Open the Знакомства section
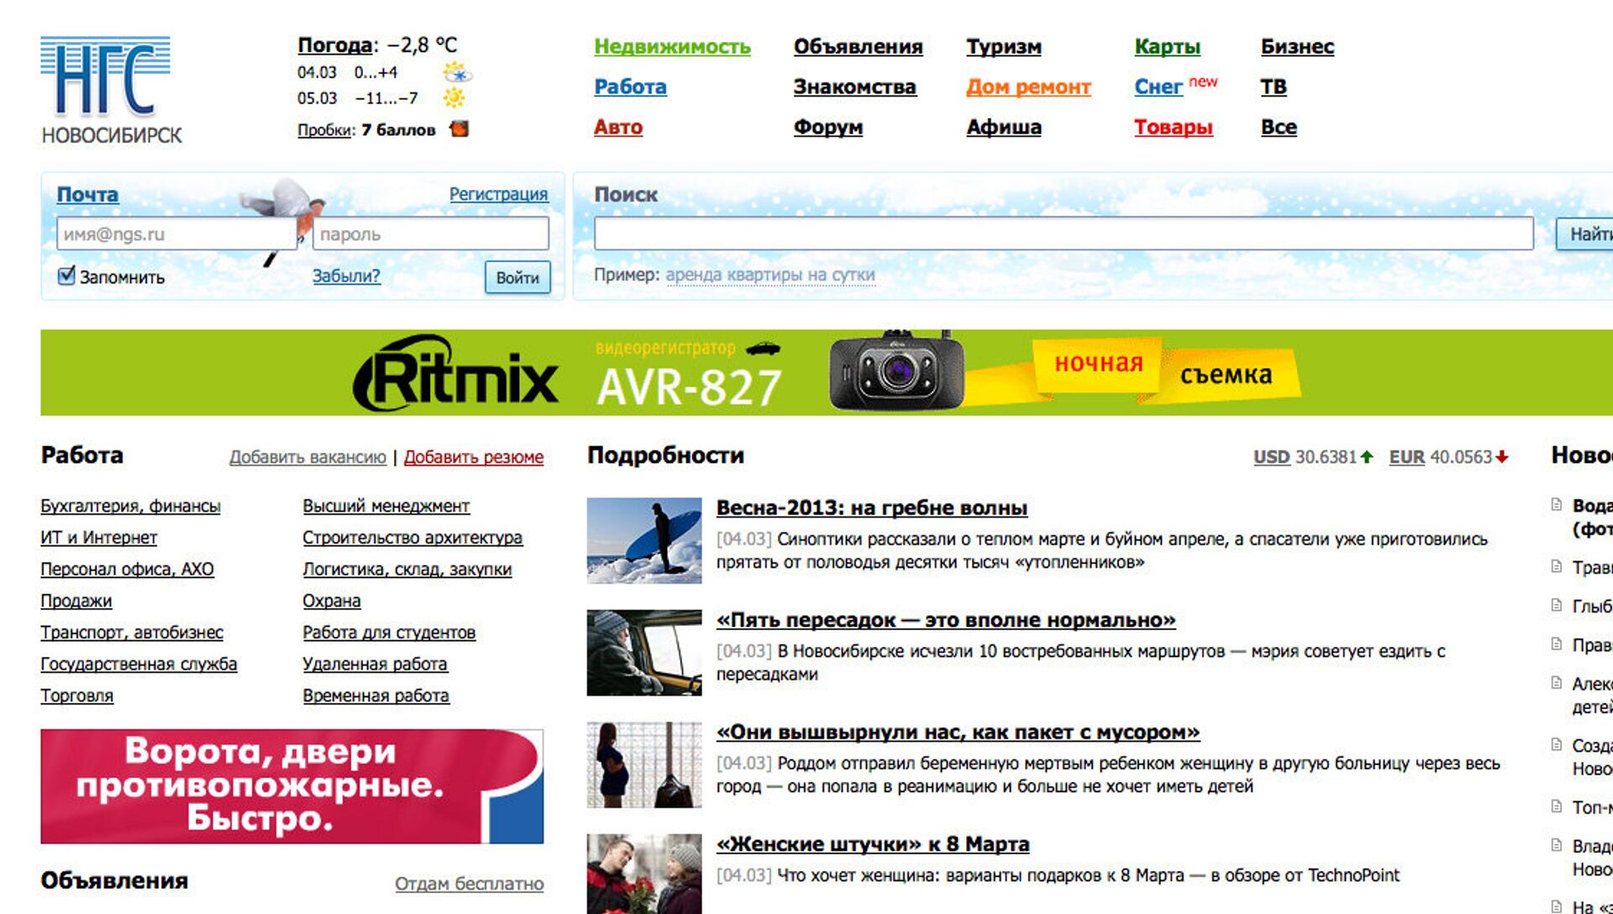1613x914 pixels. tap(854, 87)
